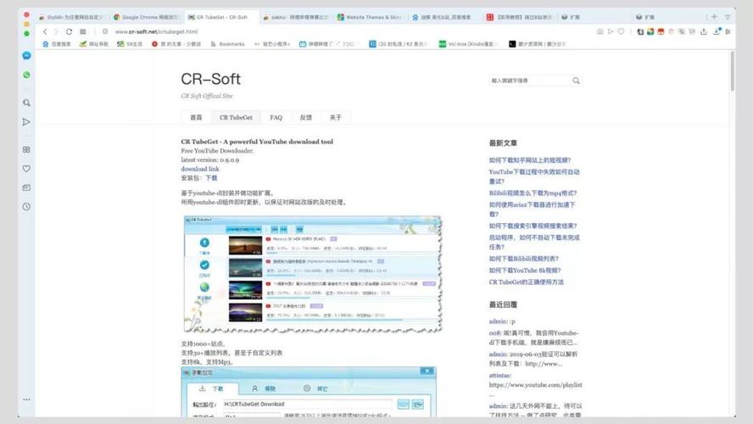Click the site search magnifier icon
The height and width of the screenshot is (424, 753).
coord(576,81)
